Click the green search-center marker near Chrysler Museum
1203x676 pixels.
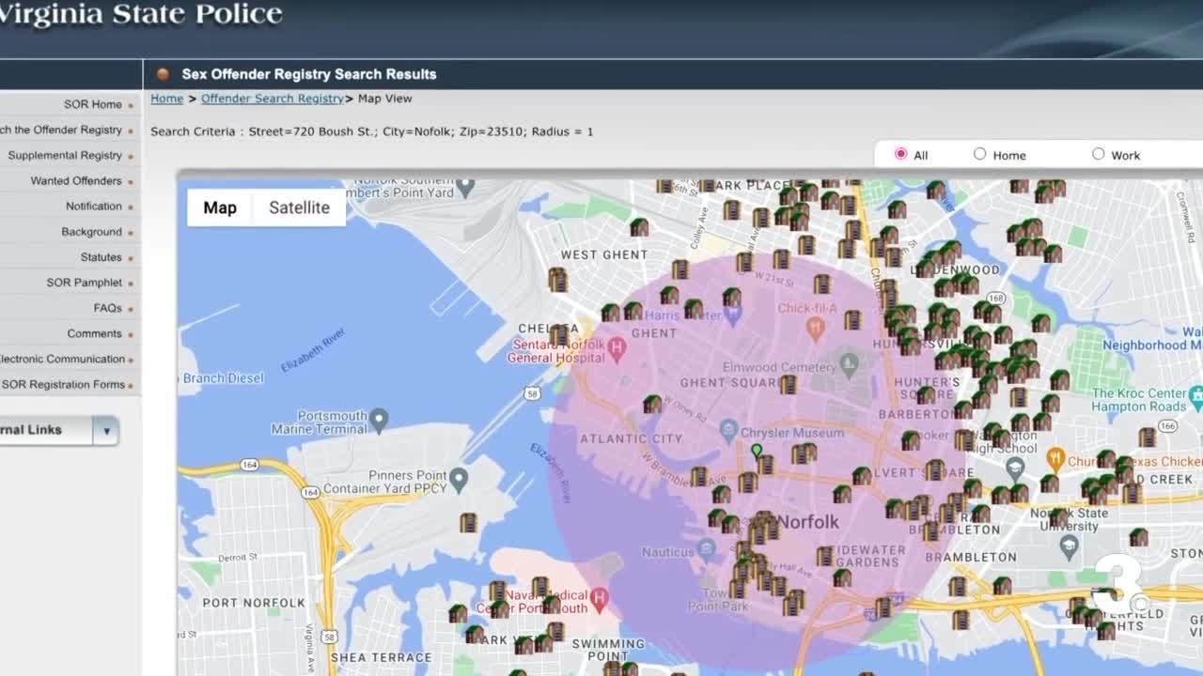tap(757, 451)
